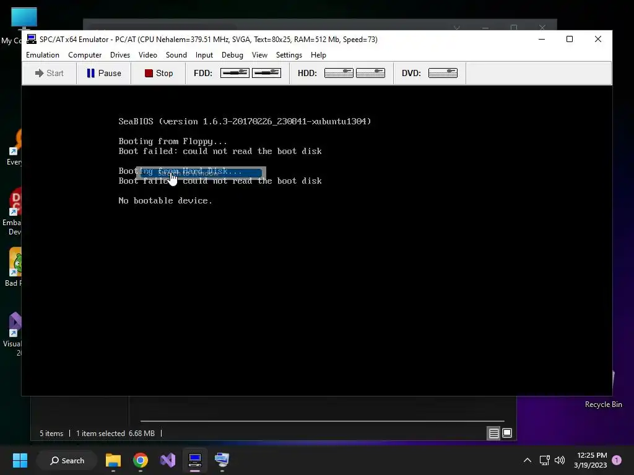Screen dimensions: 634x475
Task: Select the My Computer desktop icon
Action: (24, 19)
